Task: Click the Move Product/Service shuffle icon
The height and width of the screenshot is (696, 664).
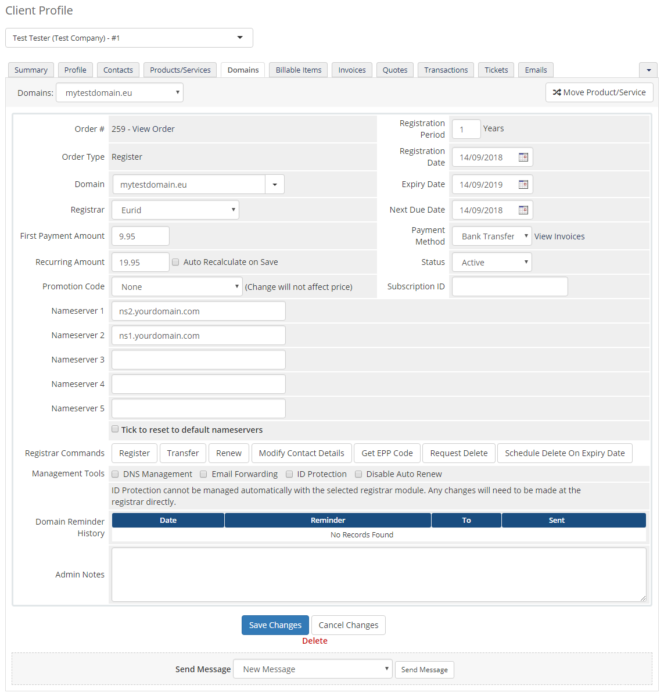Action: (x=556, y=92)
